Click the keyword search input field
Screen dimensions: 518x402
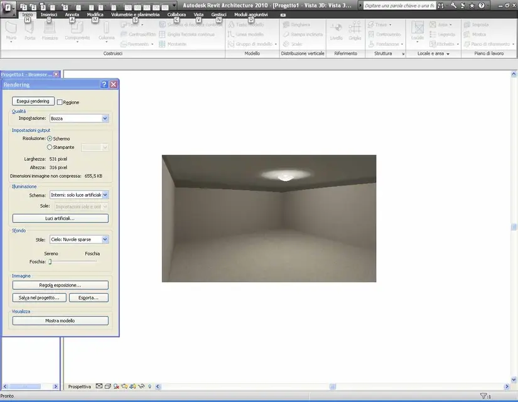(x=399, y=6)
